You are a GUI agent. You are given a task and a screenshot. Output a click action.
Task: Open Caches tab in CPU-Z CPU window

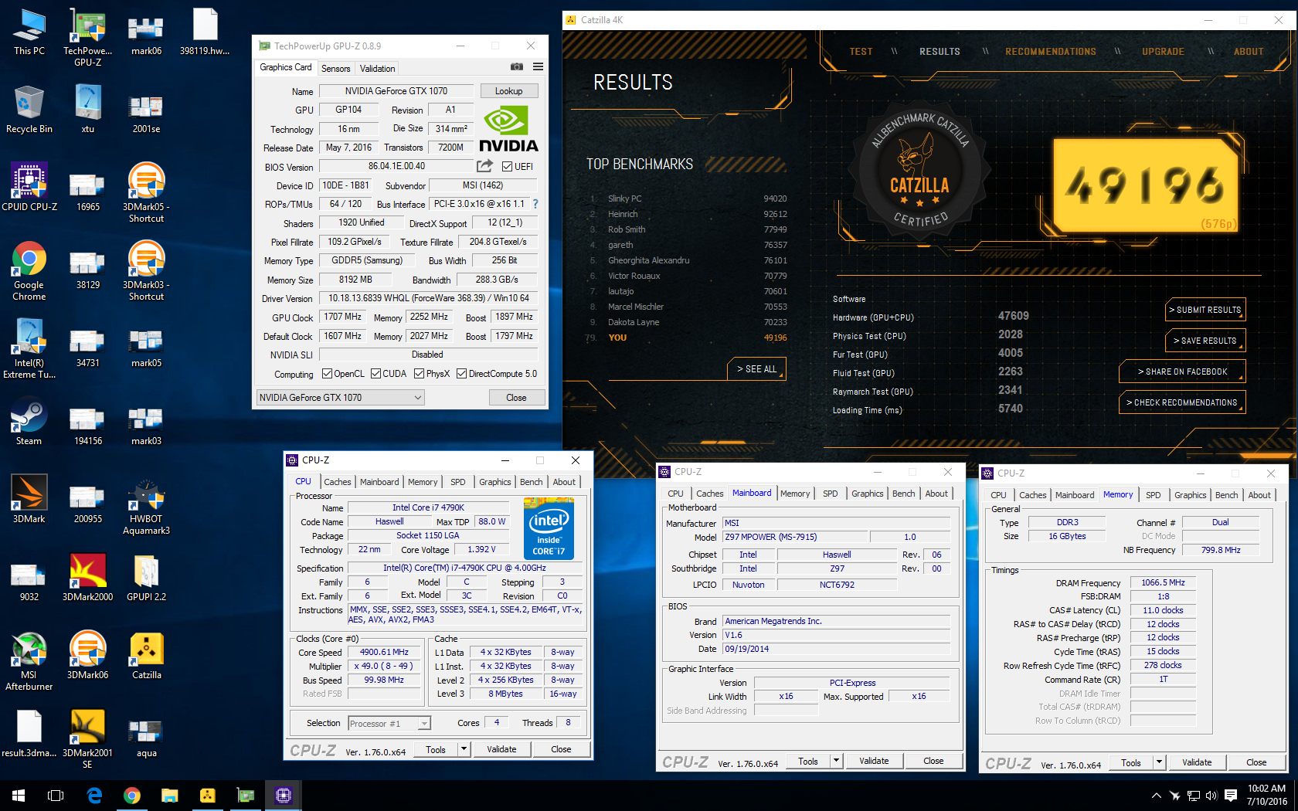point(338,482)
